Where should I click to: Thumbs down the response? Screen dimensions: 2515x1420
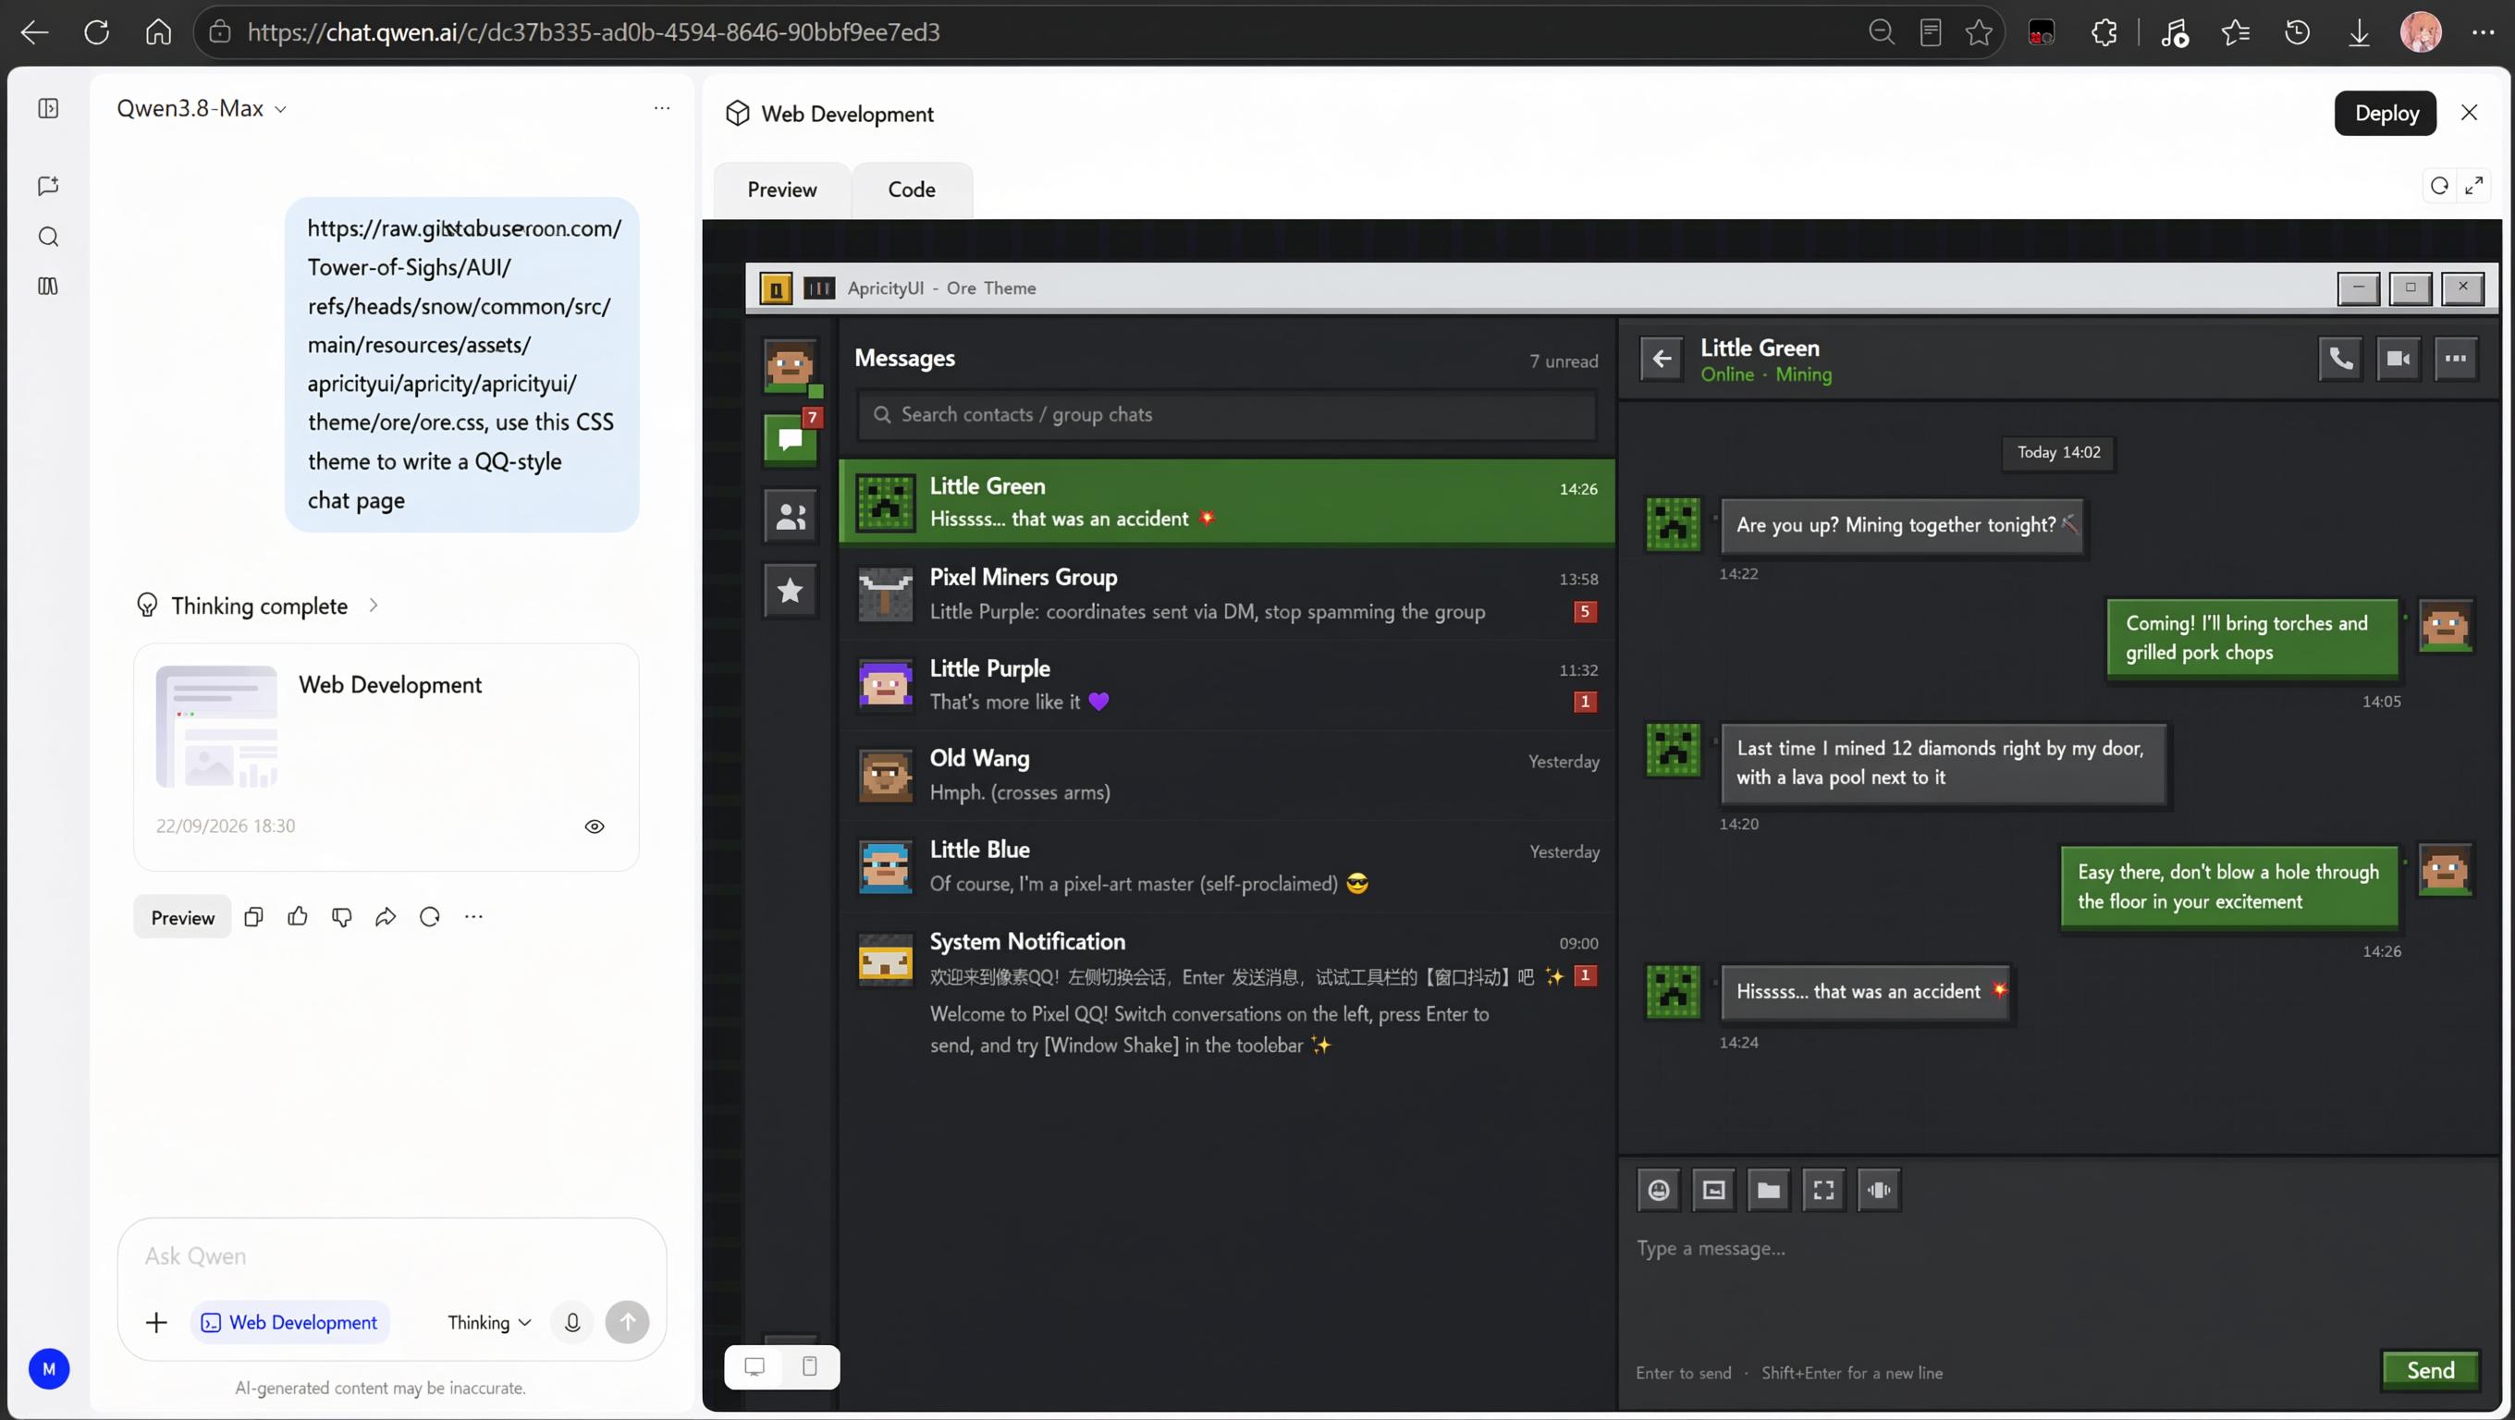point(342,916)
